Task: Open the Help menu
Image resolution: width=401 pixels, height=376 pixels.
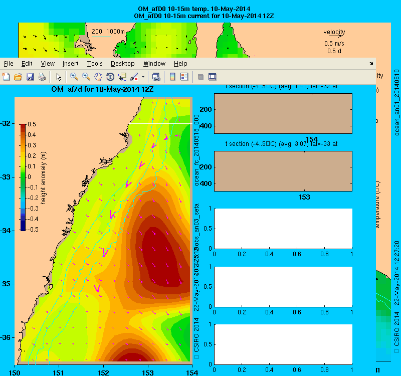Action: (180, 64)
